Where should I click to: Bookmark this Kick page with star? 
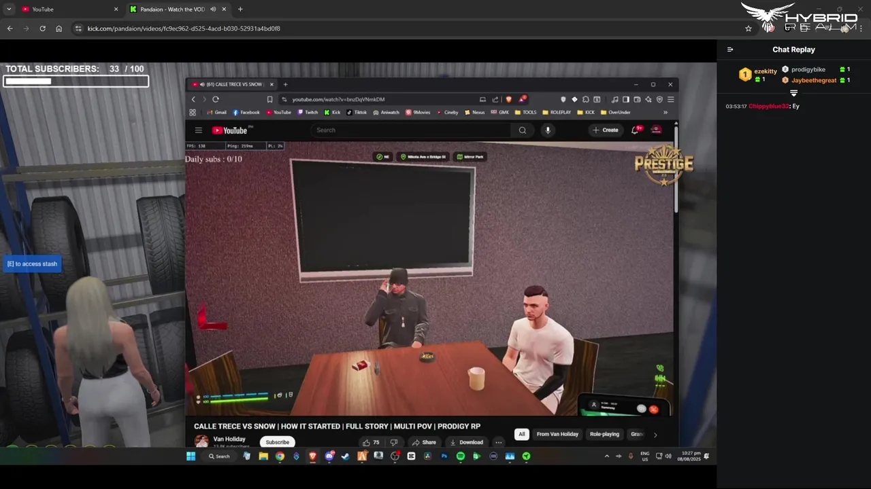click(749, 29)
